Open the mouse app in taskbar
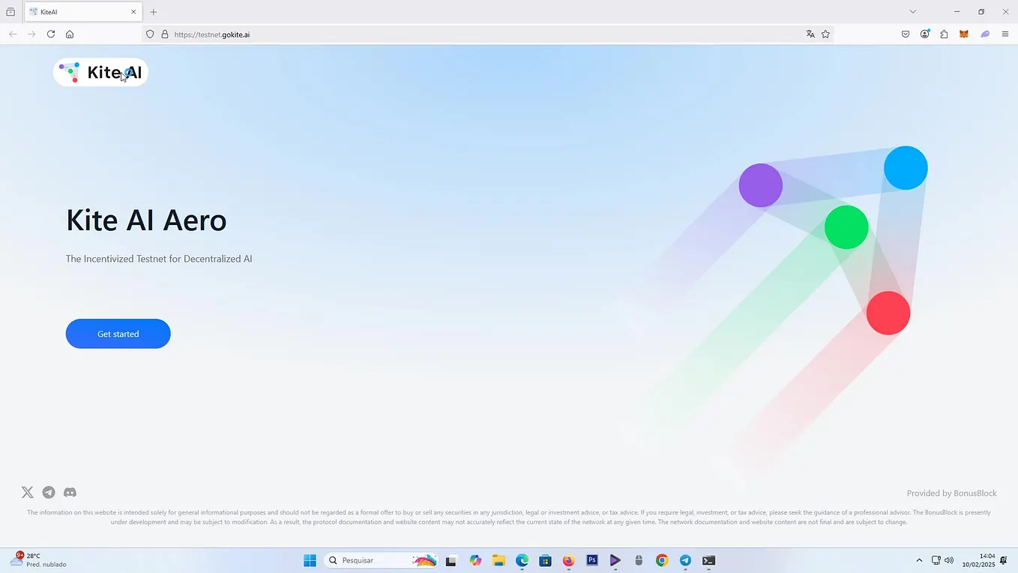 pyautogui.click(x=639, y=560)
